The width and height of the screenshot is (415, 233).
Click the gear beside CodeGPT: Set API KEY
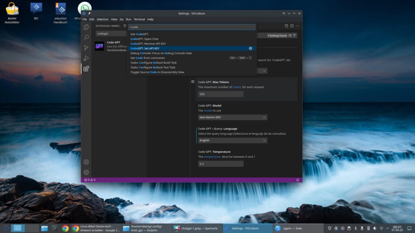(x=250, y=49)
